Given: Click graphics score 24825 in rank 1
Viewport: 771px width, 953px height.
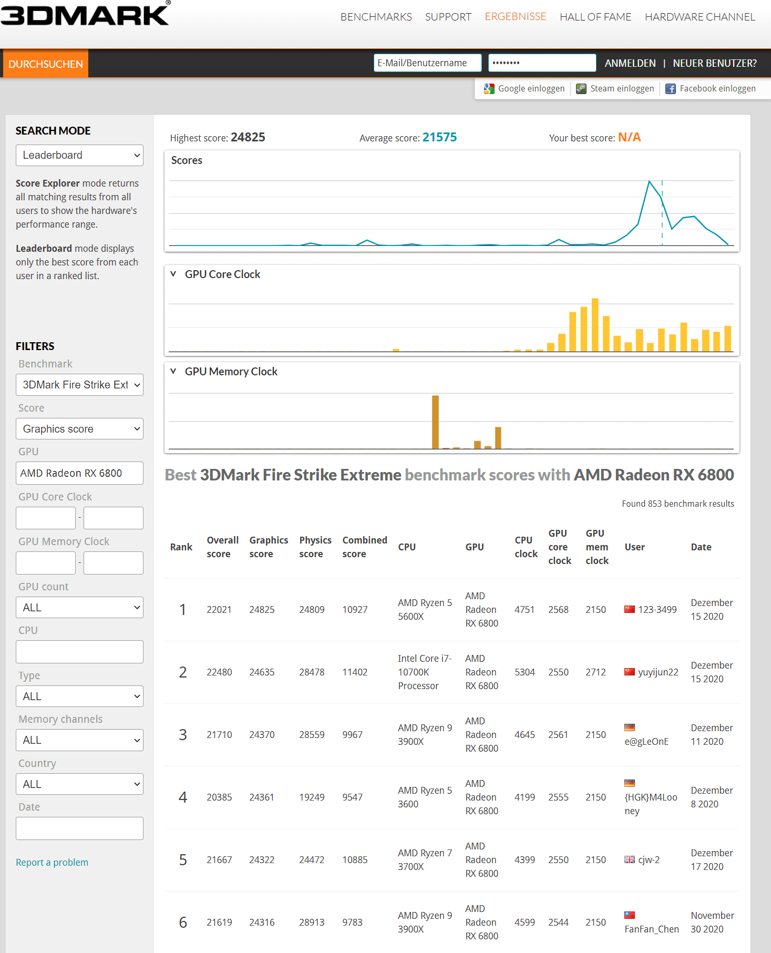Looking at the screenshot, I should click(x=262, y=610).
